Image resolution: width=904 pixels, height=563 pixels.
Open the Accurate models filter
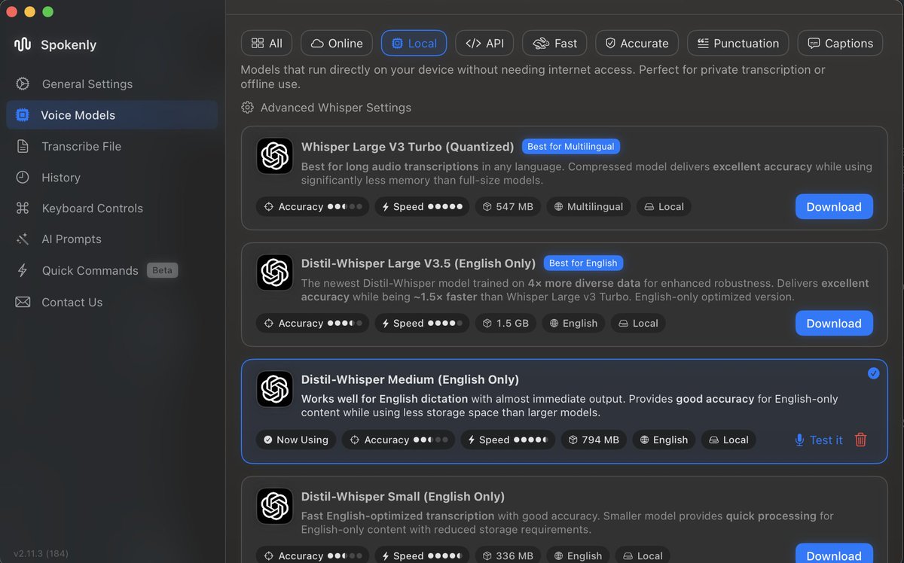[637, 43]
